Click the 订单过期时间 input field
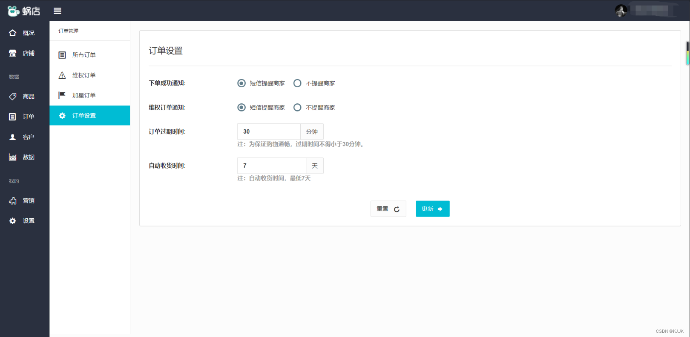690x337 pixels. tap(269, 131)
